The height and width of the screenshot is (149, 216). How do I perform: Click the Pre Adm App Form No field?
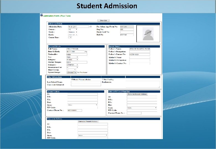tap(127, 26)
